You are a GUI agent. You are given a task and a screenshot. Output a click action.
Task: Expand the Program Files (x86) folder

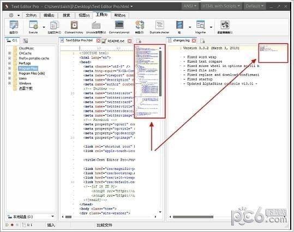[x=10, y=73]
